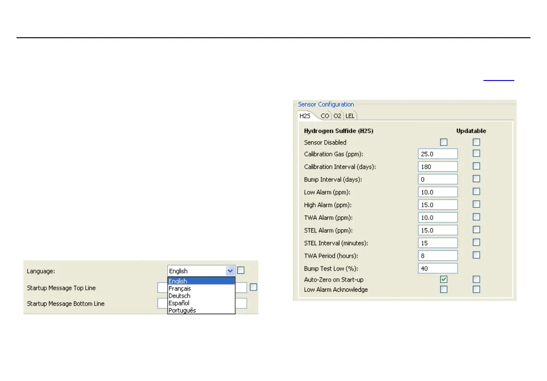Image resolution: width=547 pixels, height=381 pixels.
Task: Click TWA Period (hours) field
Action: coord(438,255)
